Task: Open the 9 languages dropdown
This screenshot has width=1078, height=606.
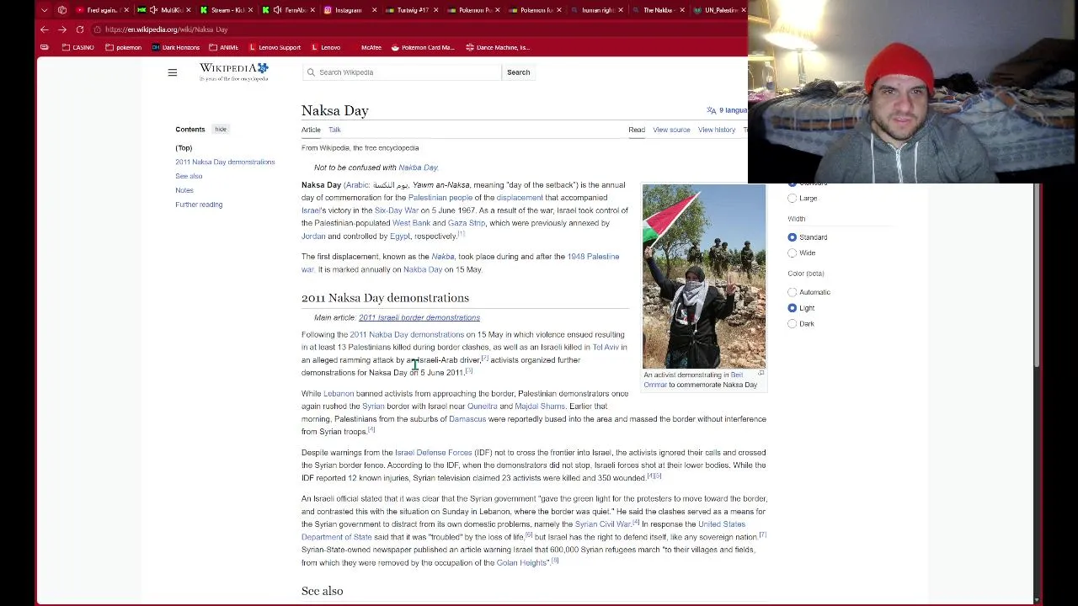Action: click(726, 110)
